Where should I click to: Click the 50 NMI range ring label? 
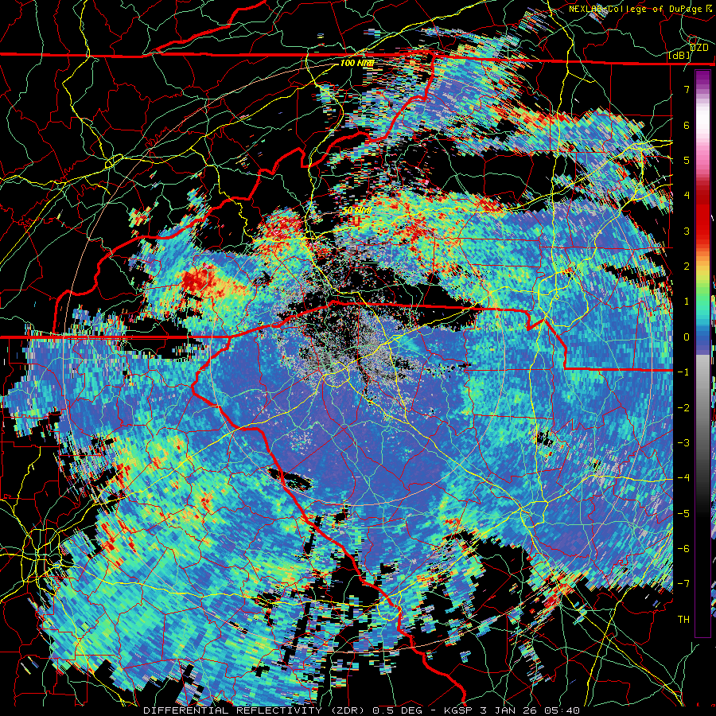pos(356,210)
